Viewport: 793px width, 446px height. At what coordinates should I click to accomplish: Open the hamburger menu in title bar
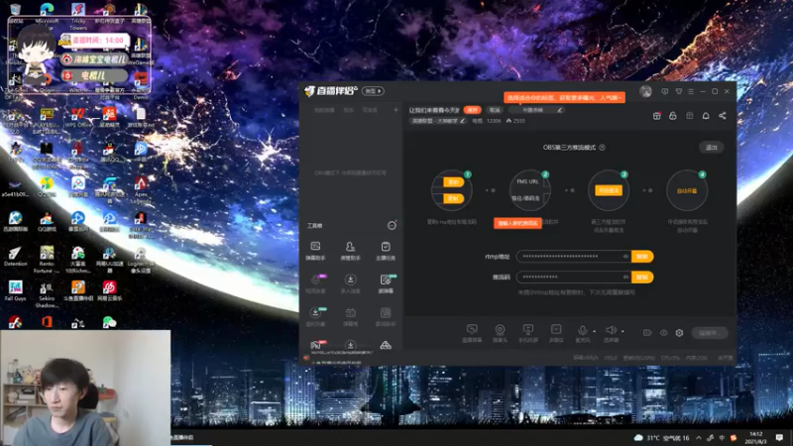691,91
